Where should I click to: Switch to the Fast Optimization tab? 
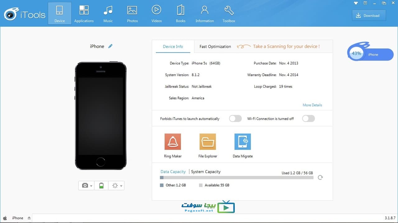pos(215,47)
